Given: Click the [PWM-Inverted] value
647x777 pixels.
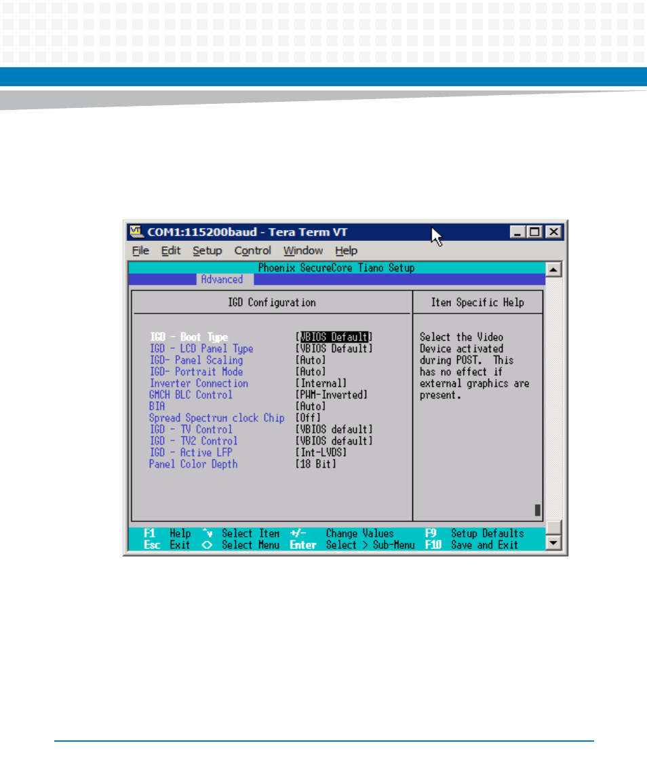Looking at the screenshot, I should click(x=332, y=395).
